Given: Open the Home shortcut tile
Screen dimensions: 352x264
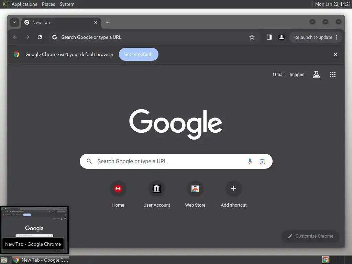Looking at the screenshot, I should pos(118,195).
